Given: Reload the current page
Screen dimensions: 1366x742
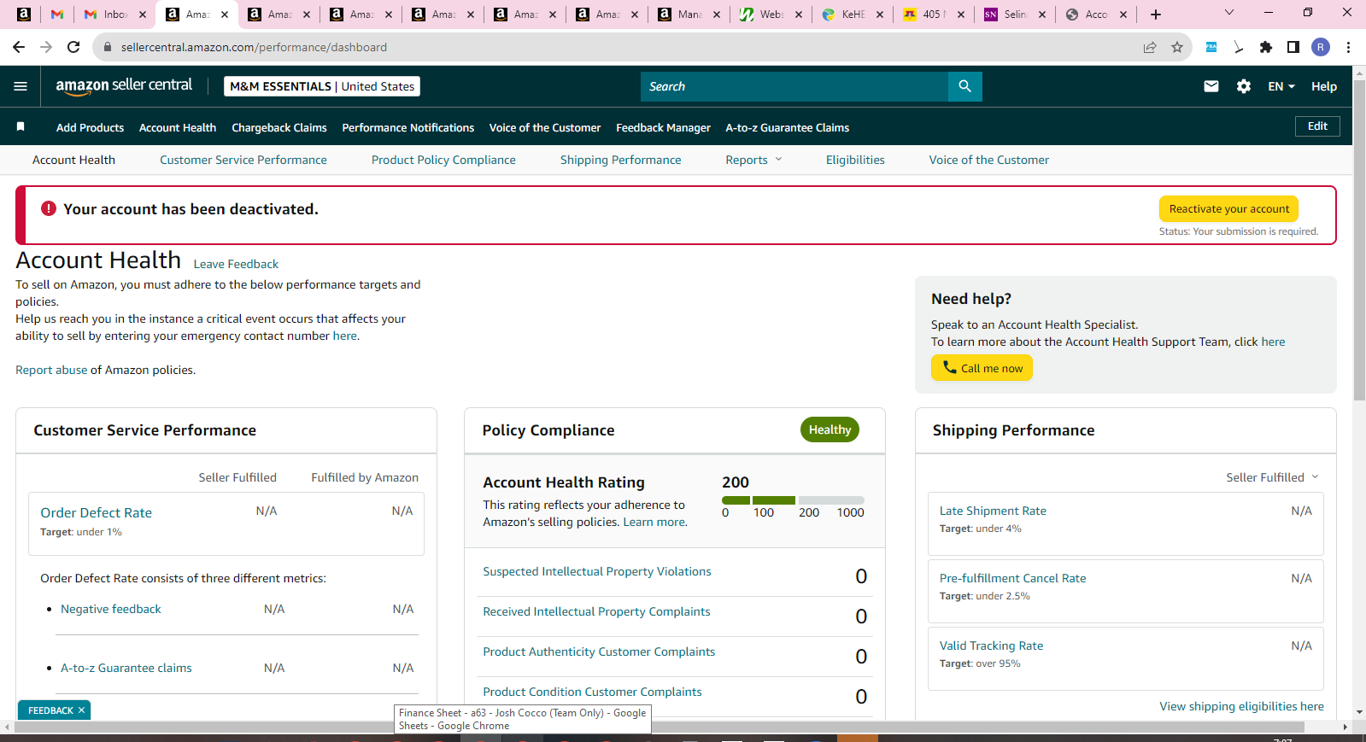Looking at the screenshot, I should pyautogui.click(x=73, y=47).
